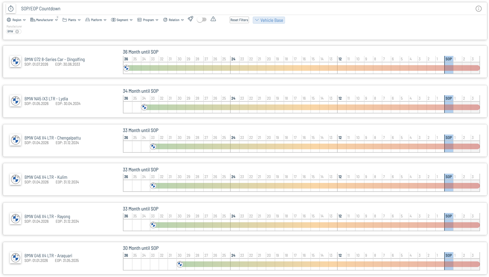Click the timeline start marker in the Kulim row
This screenshot has height=277, width=489.
click(153, 186)
